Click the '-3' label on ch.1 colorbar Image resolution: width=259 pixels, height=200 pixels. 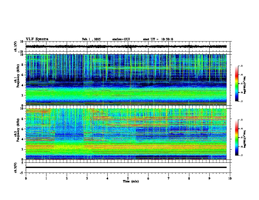241,66
